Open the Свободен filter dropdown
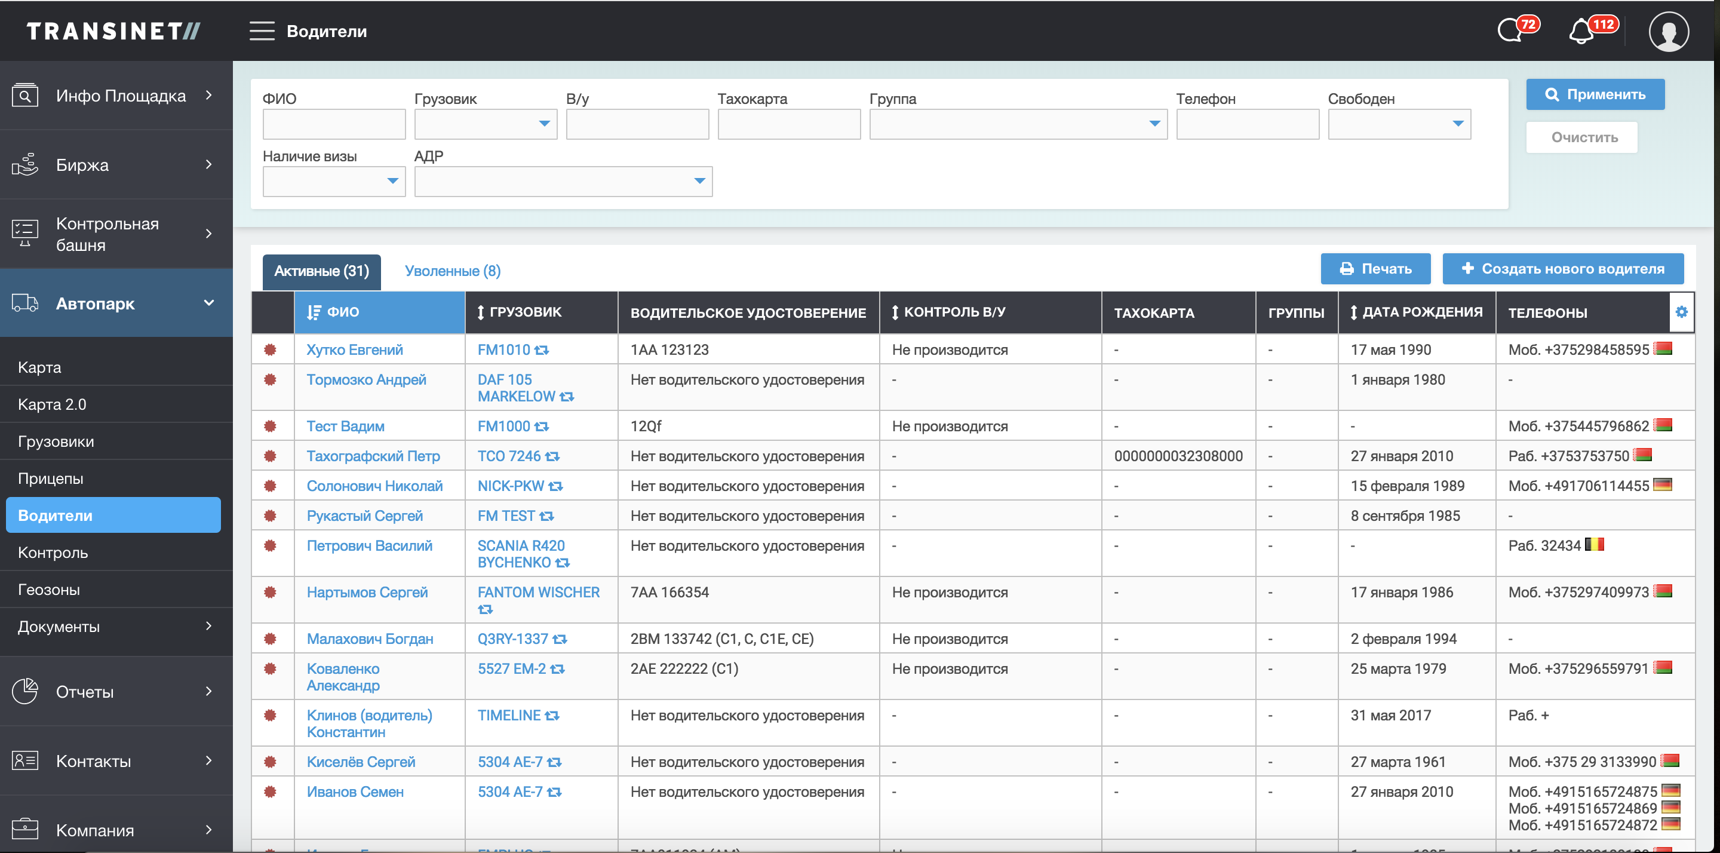This screenshot has width=1720, height=853. 1399,124
